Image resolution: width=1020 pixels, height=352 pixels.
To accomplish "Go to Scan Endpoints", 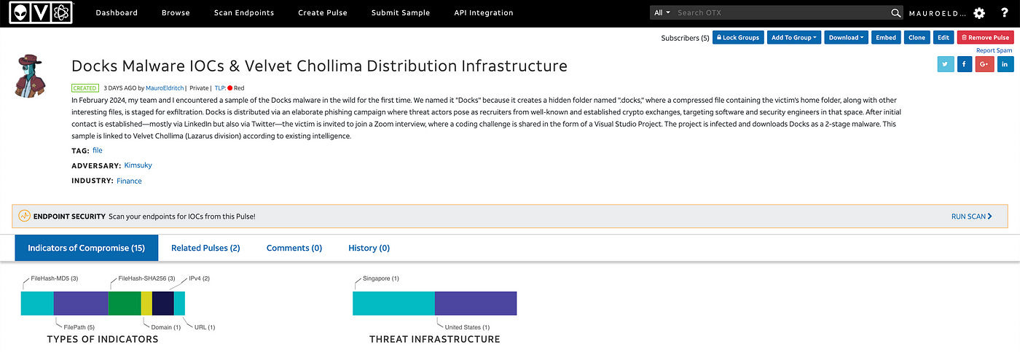I will [x=244, y=13].
